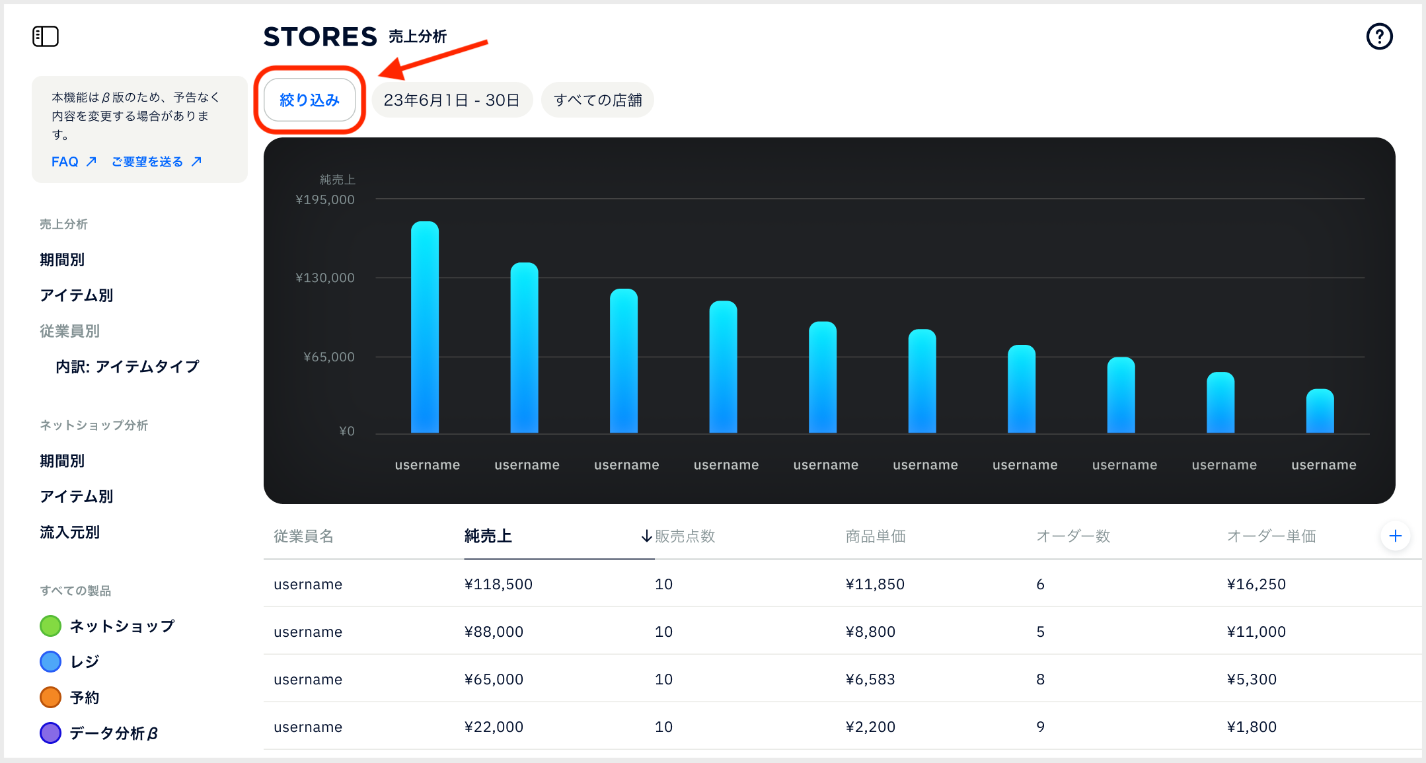Click the green ネットショップ circle icon
Screen dimensions: 1426x763
(x=50, y=626)
